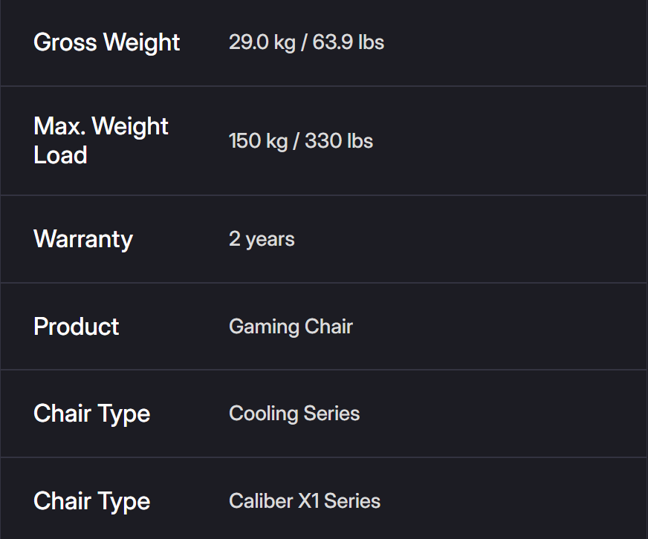The height and width of the screenshot is (539, 648).
Task: Click the Warranty label
Action: (83, 239)
